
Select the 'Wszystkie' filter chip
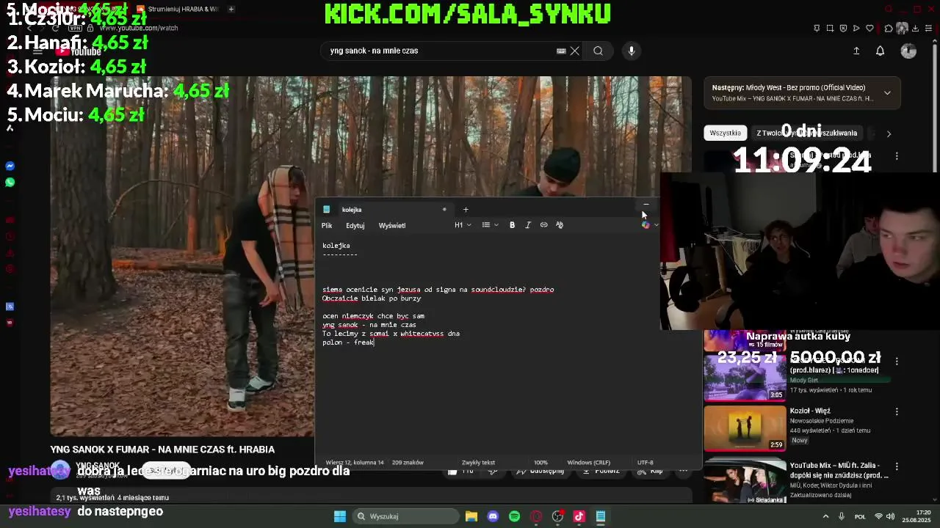[x=725, y=133]
